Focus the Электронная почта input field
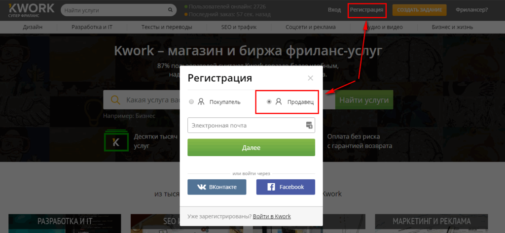Image resolution: width=505 pixels, height=233 pixels. pos(251,125)
